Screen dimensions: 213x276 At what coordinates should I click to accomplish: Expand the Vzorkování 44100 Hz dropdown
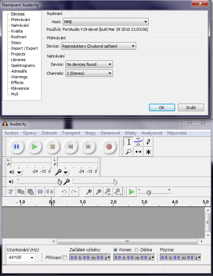click(x=21, y=257)
